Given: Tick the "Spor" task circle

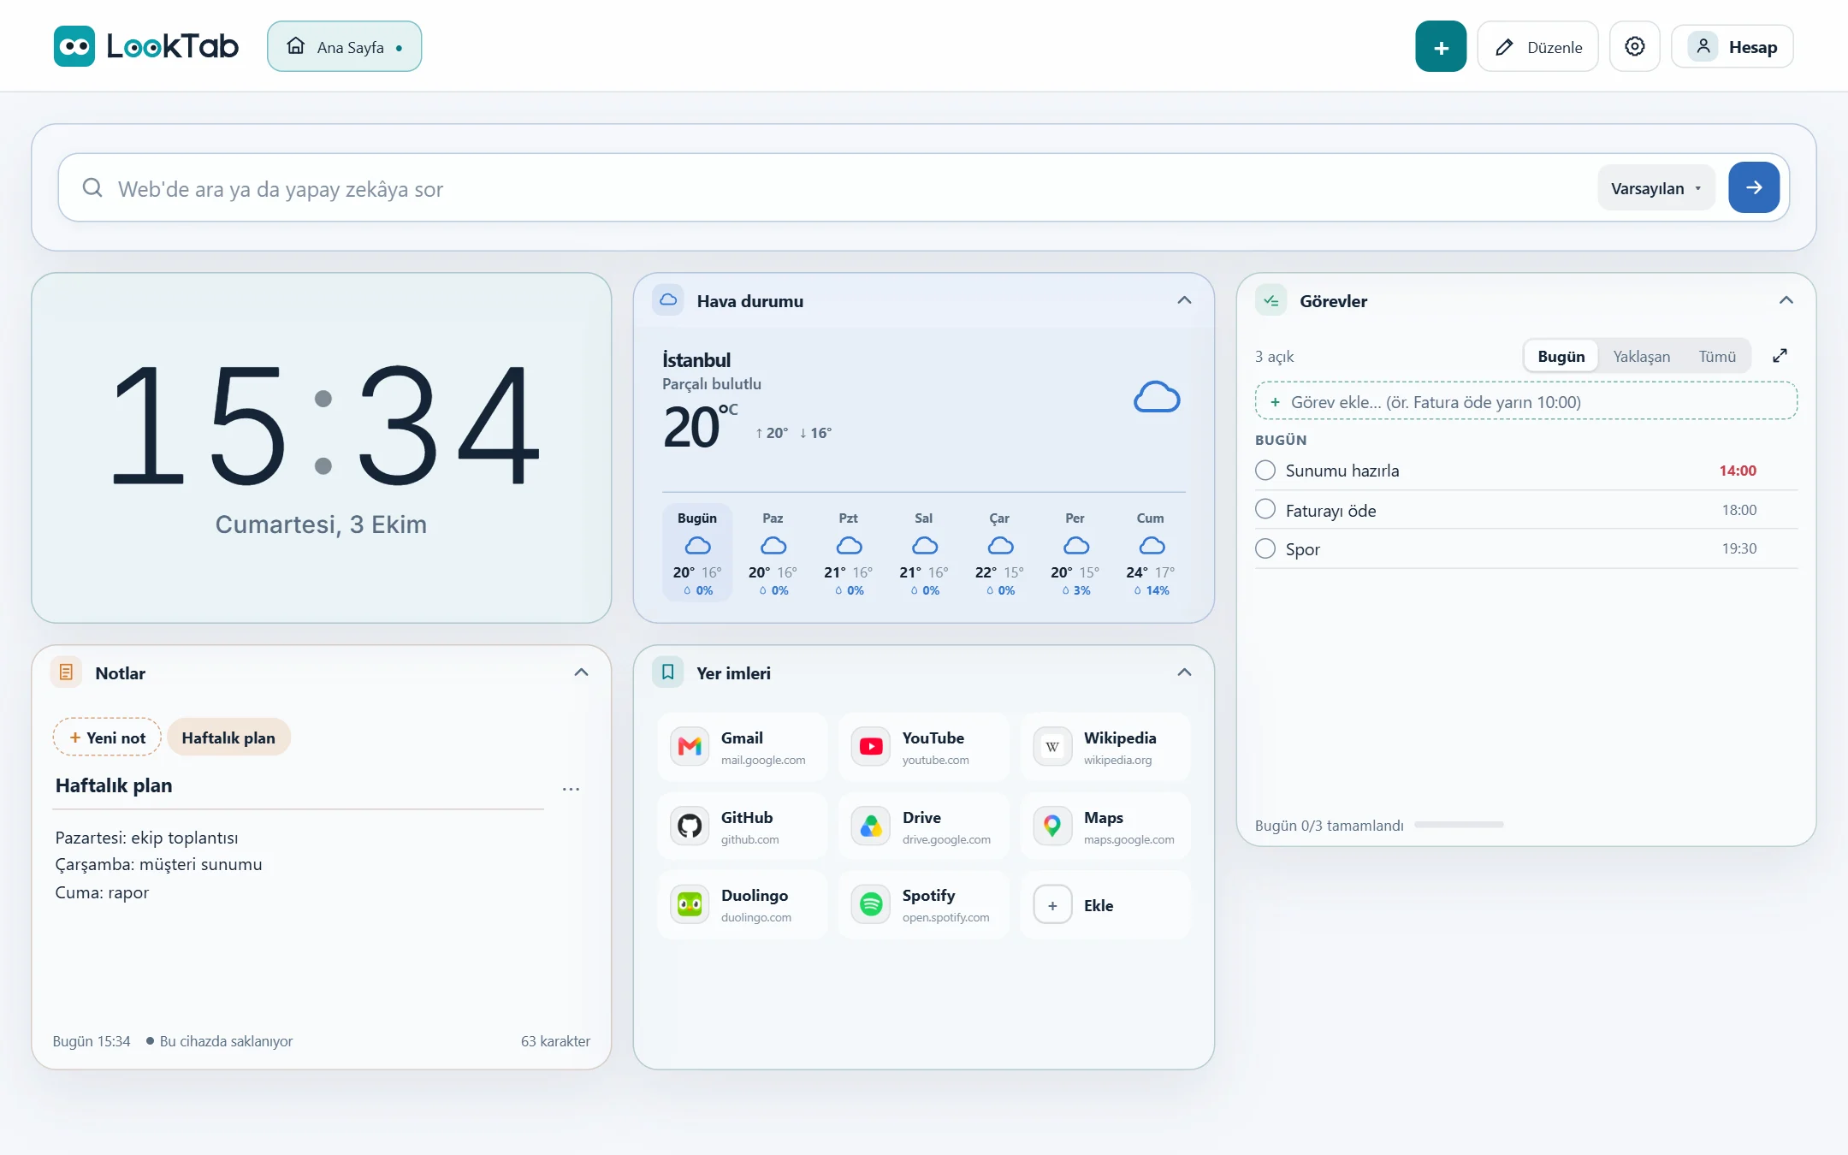Looking at the screenshot, I should coord(1265,548).
